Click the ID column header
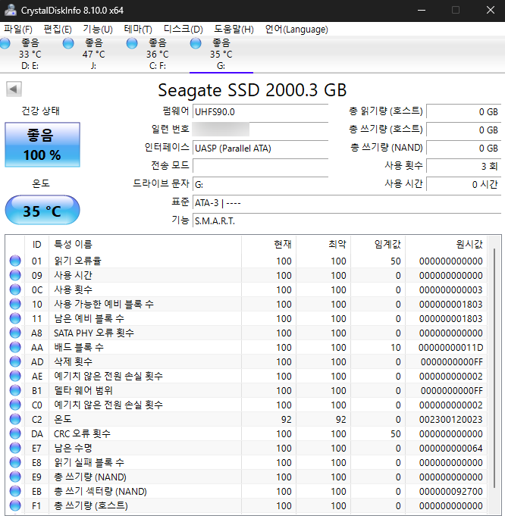505x516 pixels. click(36, 244)
